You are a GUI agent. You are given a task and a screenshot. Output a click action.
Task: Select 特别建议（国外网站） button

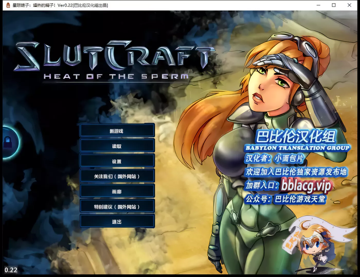pos(117,206)
